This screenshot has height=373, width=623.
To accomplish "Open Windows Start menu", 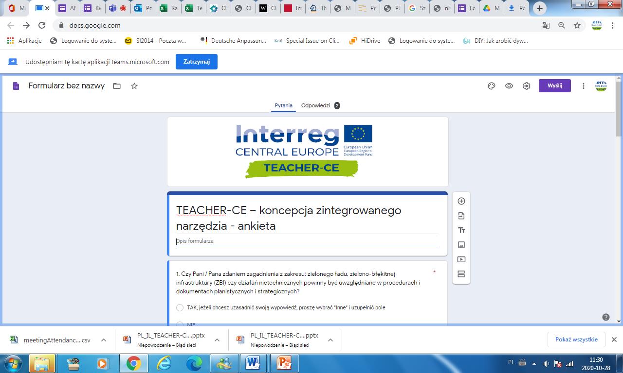I will point(13,363).
